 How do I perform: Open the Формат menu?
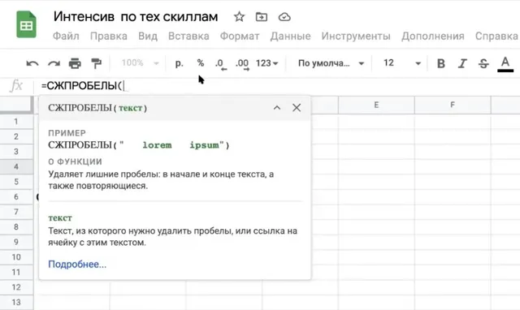(240, 36)
